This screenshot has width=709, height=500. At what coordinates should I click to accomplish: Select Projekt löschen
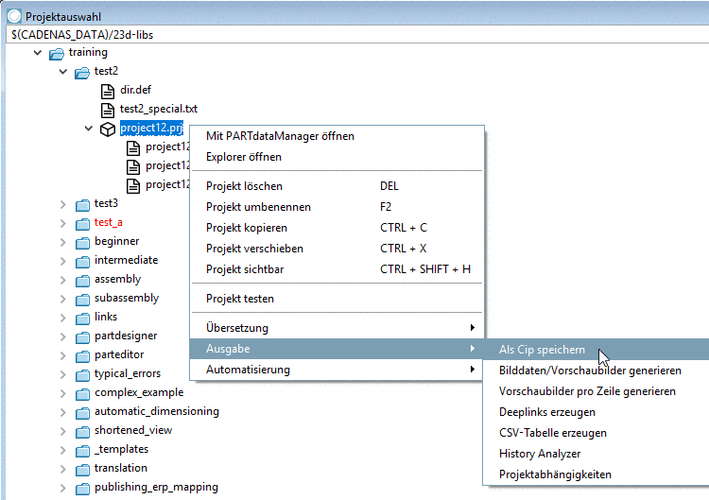point(337,186)
